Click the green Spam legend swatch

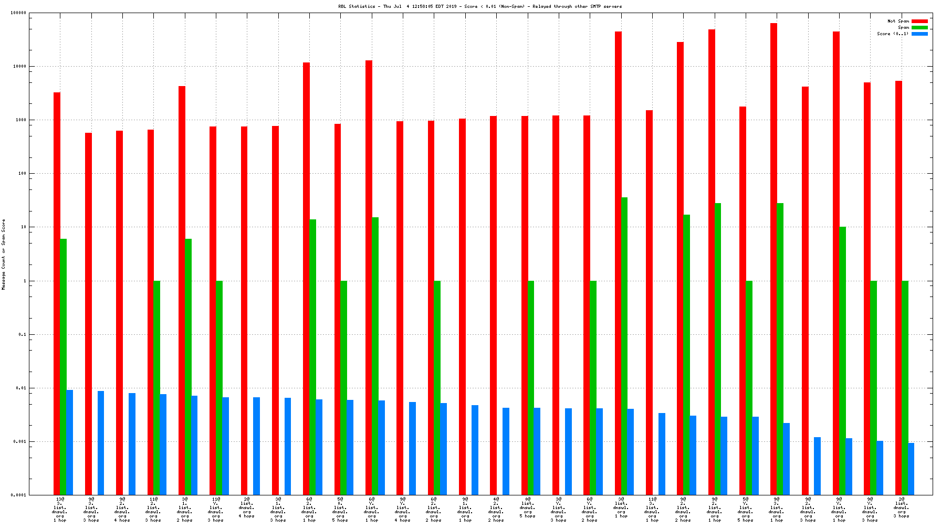(x=919, y=28)
